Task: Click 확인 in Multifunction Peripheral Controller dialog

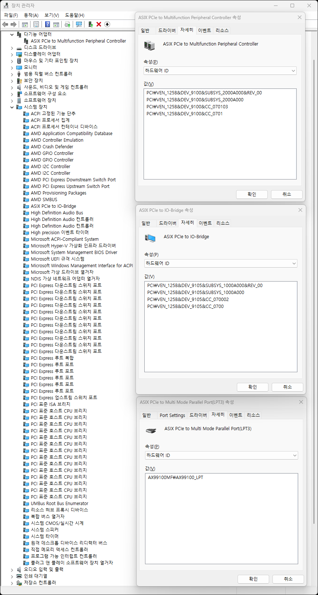Action: pos(252,194)
